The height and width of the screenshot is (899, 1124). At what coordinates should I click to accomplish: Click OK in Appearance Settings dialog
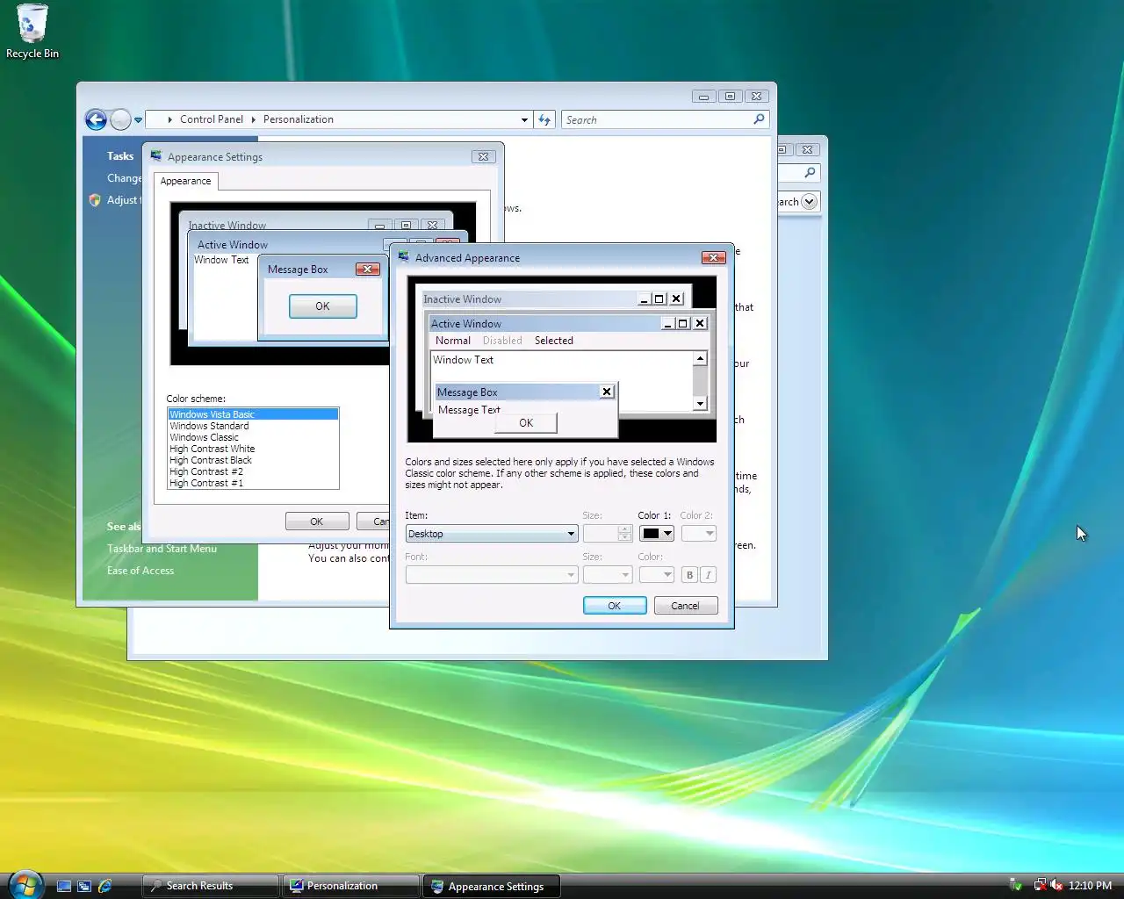tap(317, 521)
